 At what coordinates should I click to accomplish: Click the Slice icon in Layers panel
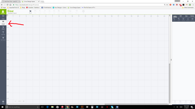pyautogui.click(x=174, y=19)
